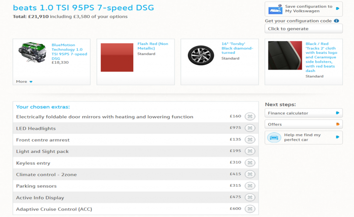Viewport: 354px width, 217px height.
Task: Click the Electrically foldable door mirrors text
Action: (x=105, y=117)
